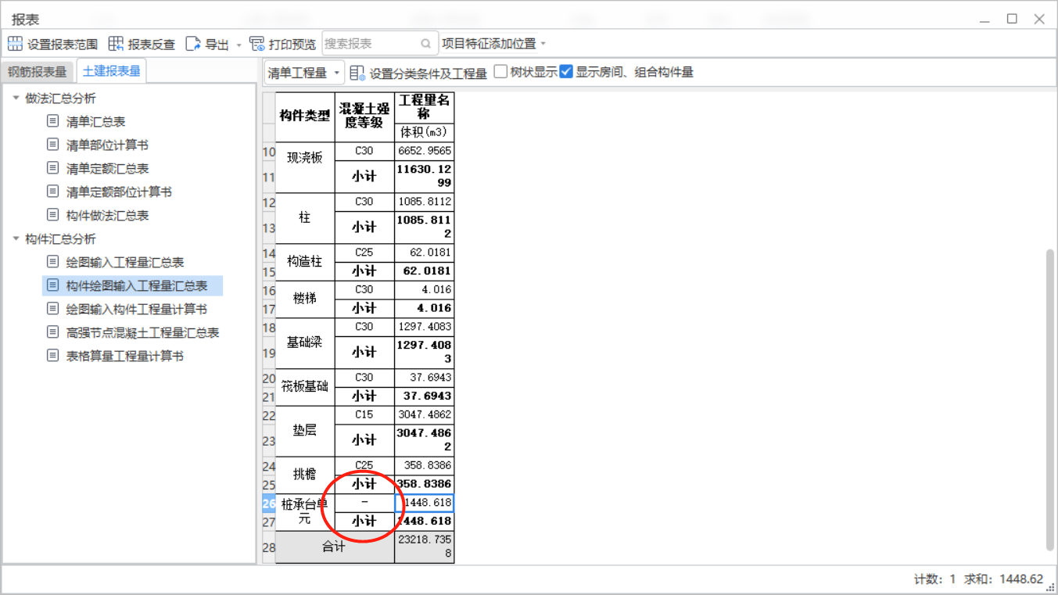Click the 桩承台单元 component type cell
The width and height of the screenshot is (1058, 595).
(305, 512)
